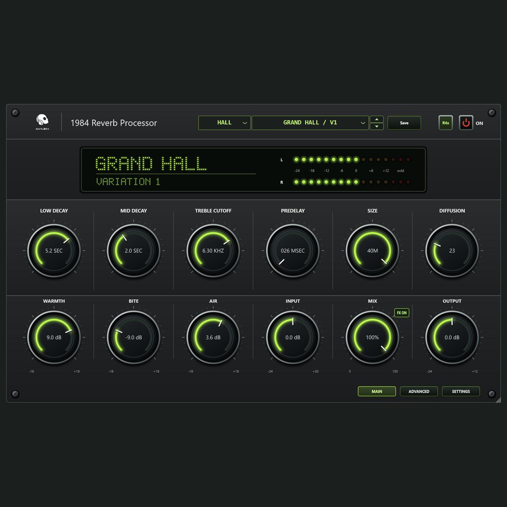Open the GRAND HALL / V1 preset dropdown
The height and width of the screenshot is (507, 507).
310,123
